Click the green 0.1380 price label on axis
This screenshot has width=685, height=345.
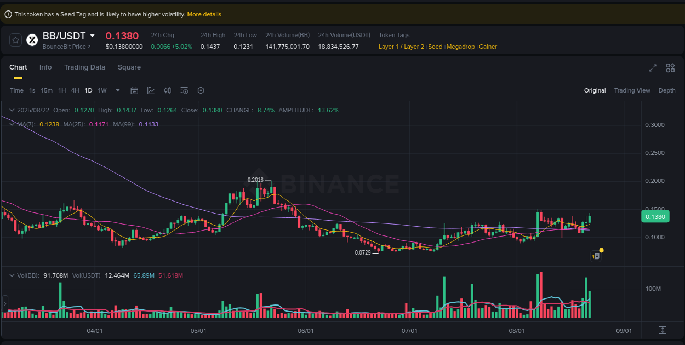[x=655, y=216]
